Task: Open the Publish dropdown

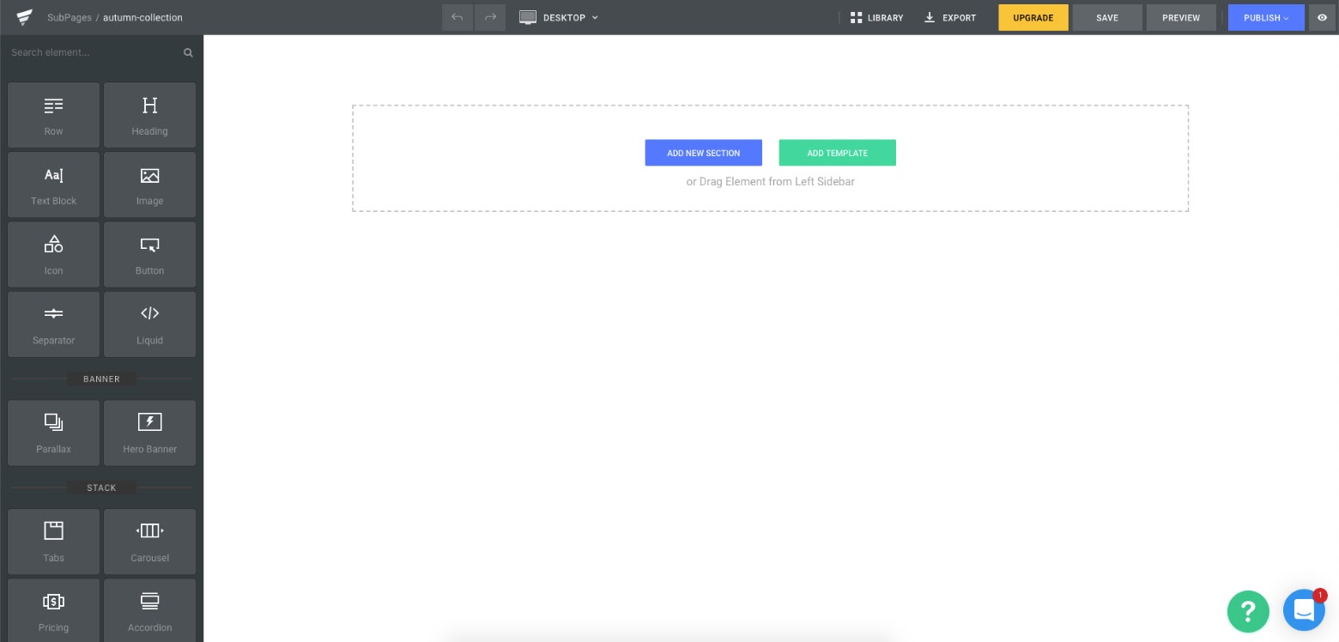Action: click(x=1266, y=17)
